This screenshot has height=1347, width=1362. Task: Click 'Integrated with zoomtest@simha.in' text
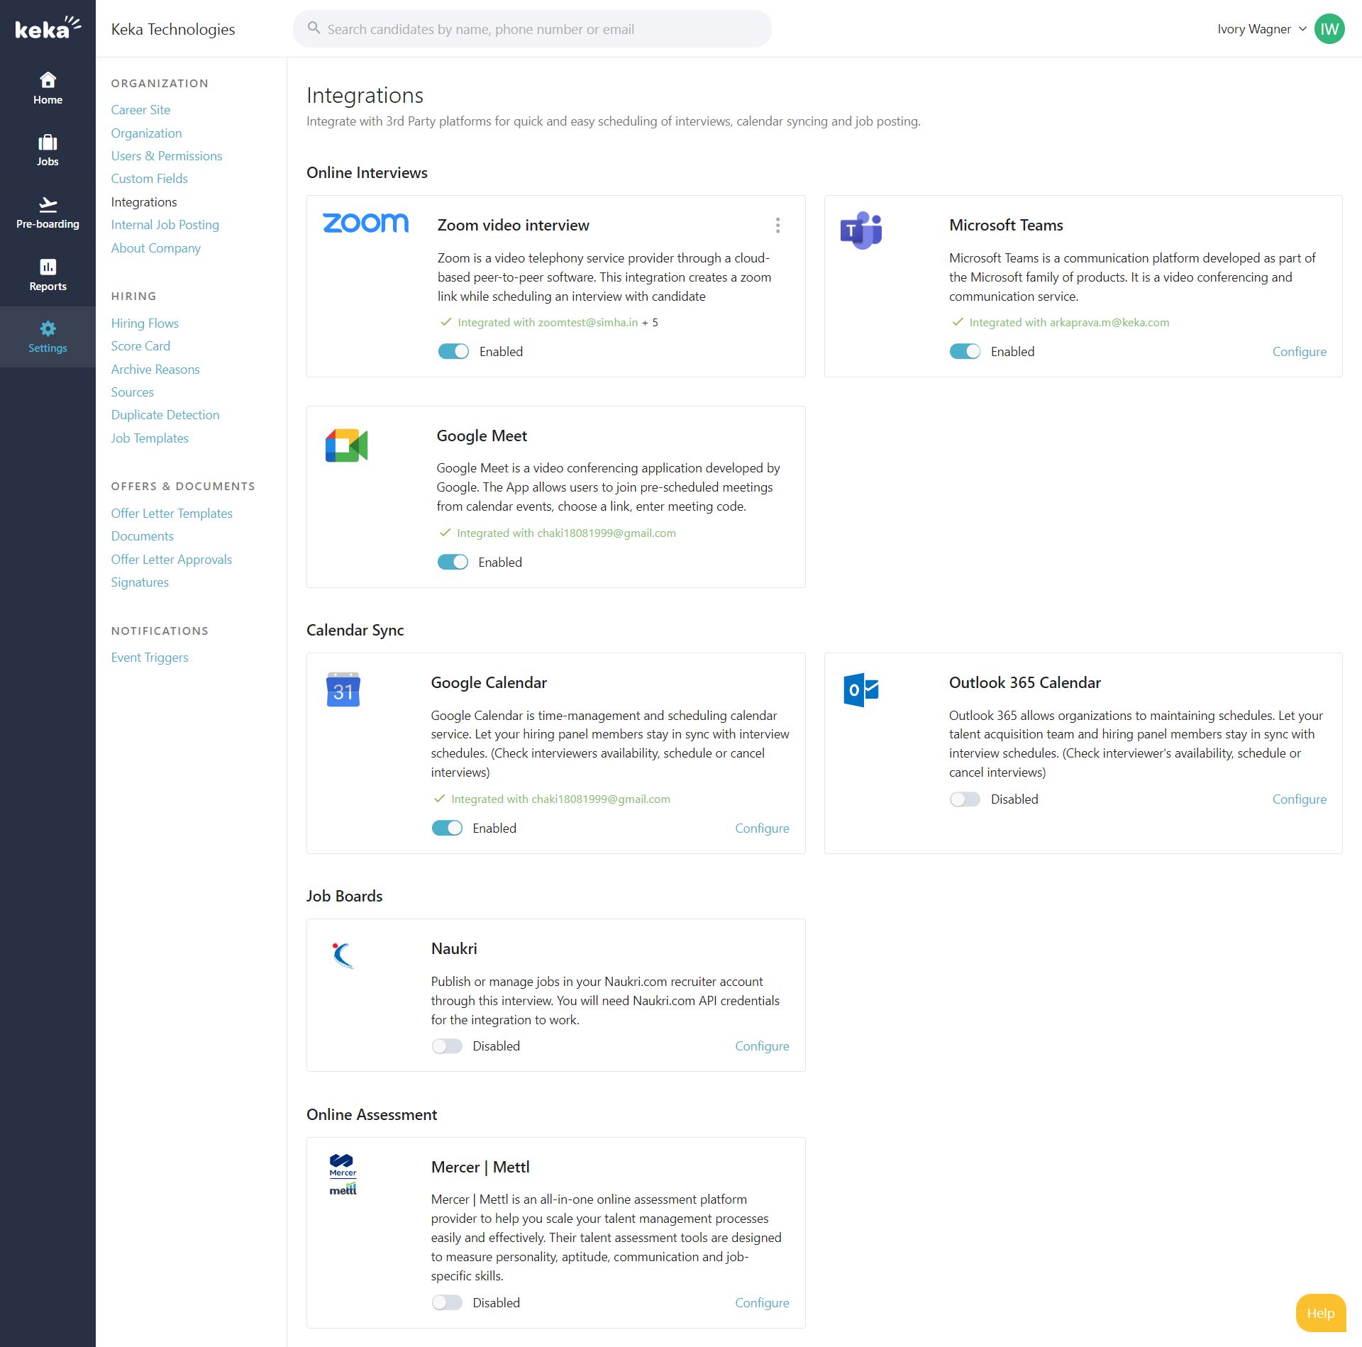548,323
